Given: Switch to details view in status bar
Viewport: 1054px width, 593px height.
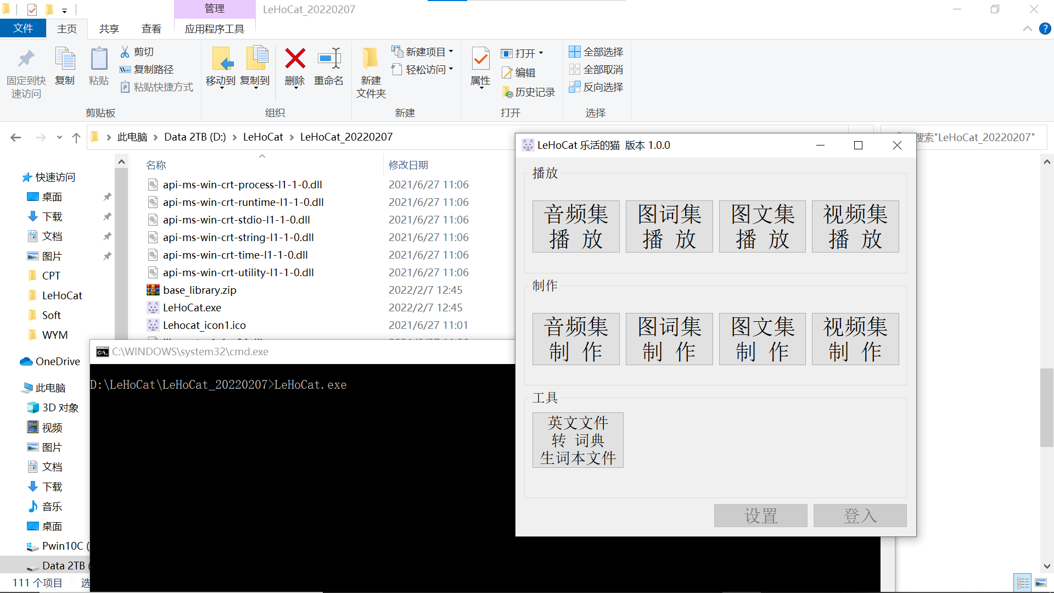Looking at the screenshot, I should pos(1023,583).
